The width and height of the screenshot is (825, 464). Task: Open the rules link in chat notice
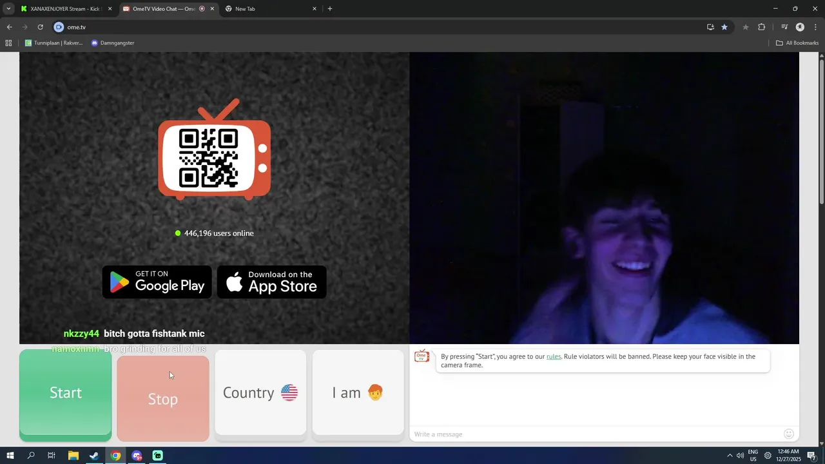pyautogui.click(x=554, y=356)
